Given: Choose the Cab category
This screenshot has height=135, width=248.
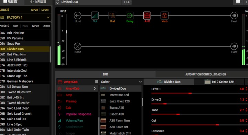Looking at the screenshot, I should pyautogui.click(x=77, y=108).
